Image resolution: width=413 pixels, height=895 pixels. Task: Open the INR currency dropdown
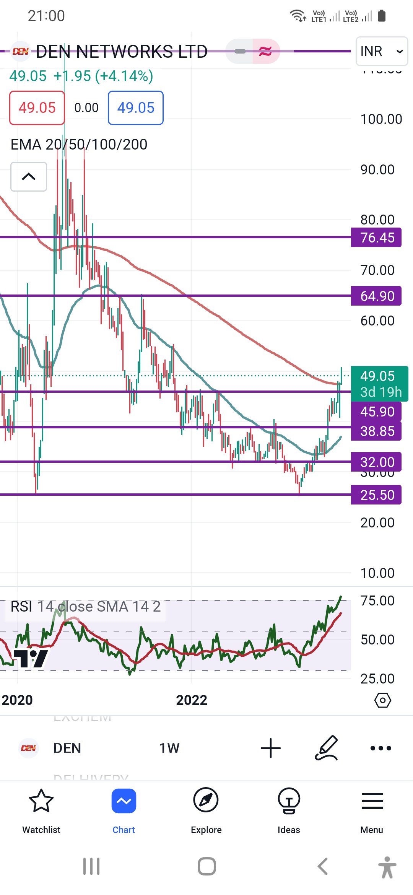click(x=382, y=51)
